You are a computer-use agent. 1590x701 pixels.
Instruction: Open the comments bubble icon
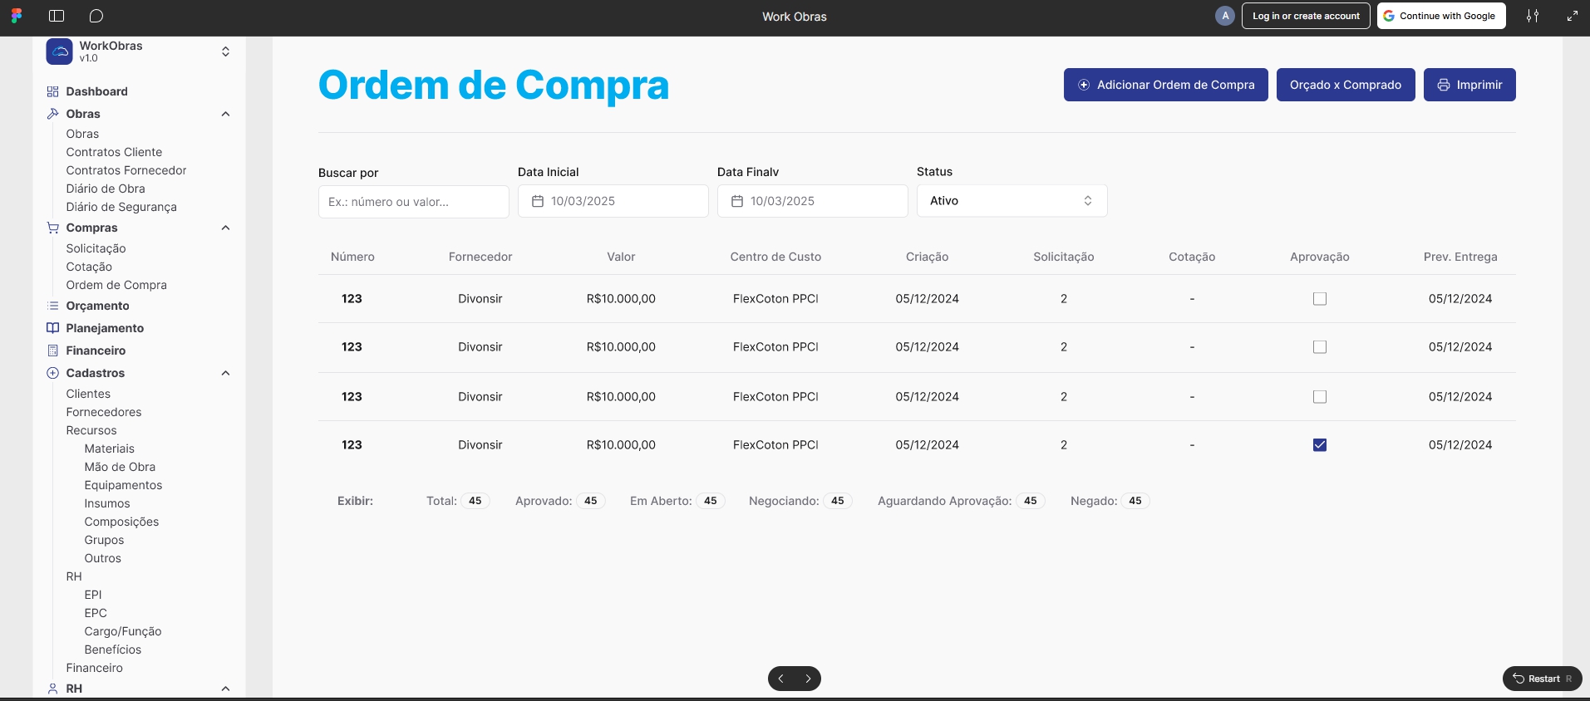[96, 16]
